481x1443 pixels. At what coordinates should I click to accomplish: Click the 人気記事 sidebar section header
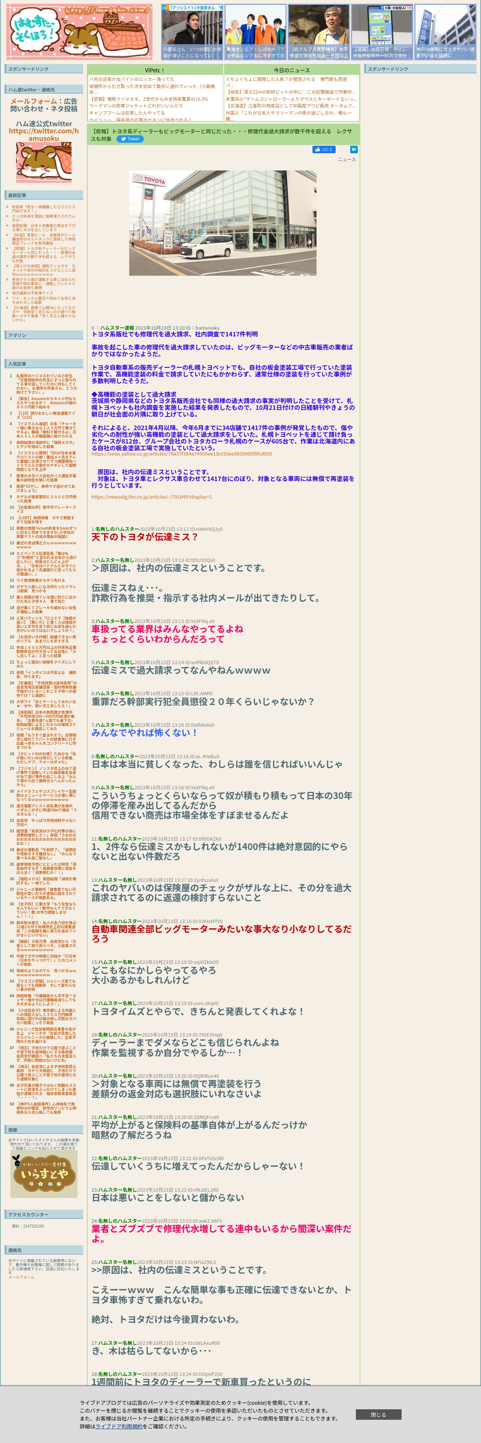(x=44, y=363)
